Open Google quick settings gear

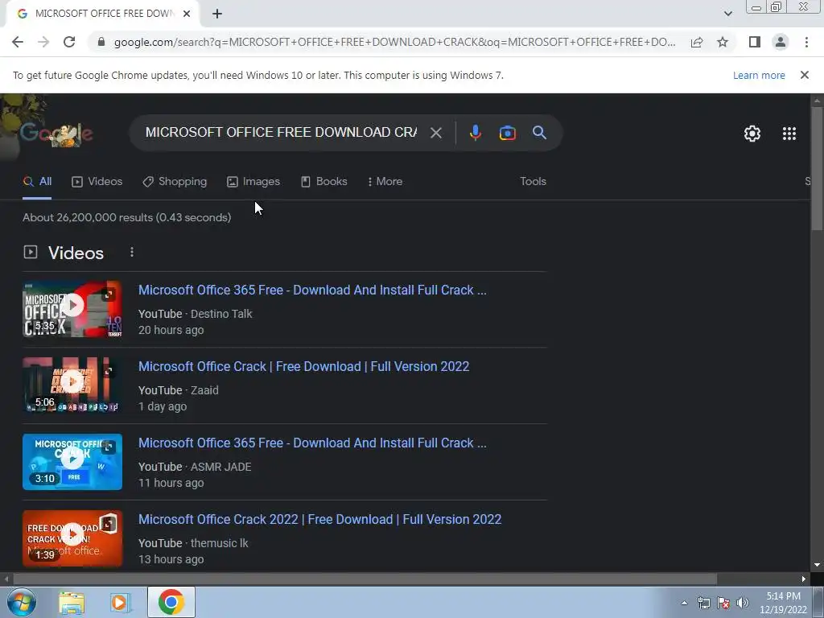752,134
